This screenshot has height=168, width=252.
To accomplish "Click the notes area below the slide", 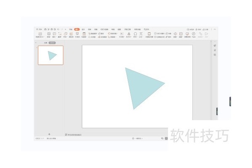I will tap(73, 135).
